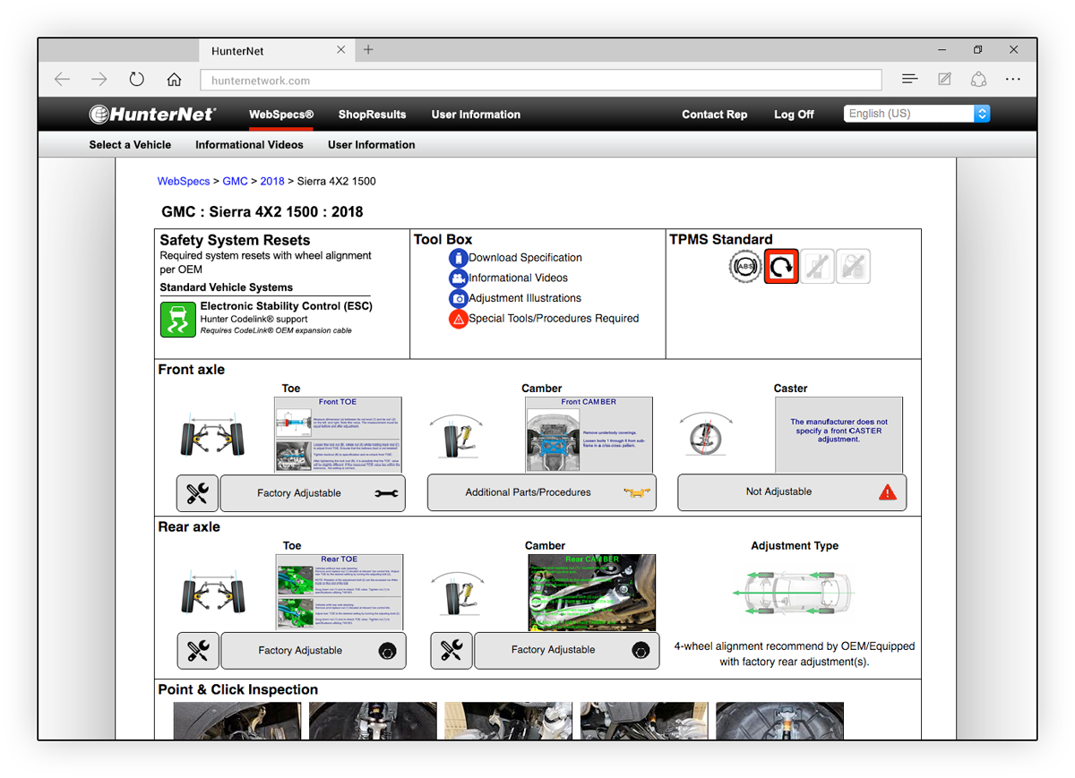Open the browser more options menu
Image resolution: width=1075 pixels, height=778 pixels.
point(1012,80)
